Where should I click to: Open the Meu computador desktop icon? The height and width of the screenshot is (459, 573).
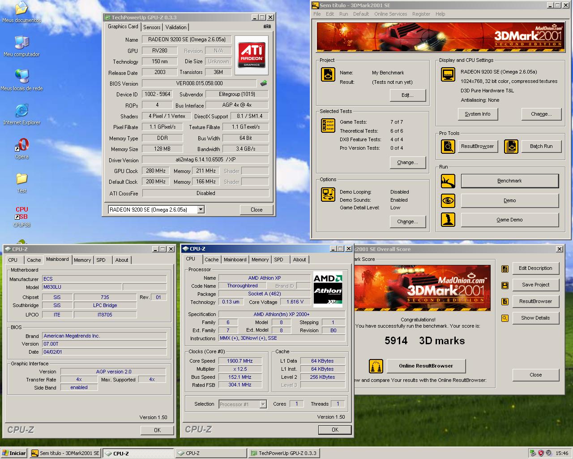[21, 46]
